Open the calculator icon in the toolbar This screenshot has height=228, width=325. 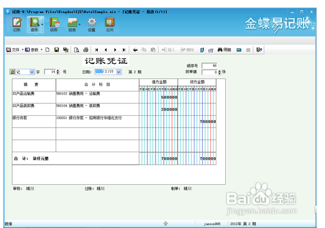point(211,50)
